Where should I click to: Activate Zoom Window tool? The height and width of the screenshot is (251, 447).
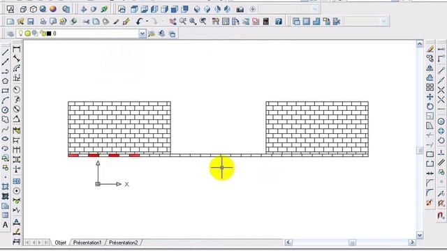click(193, 22)
